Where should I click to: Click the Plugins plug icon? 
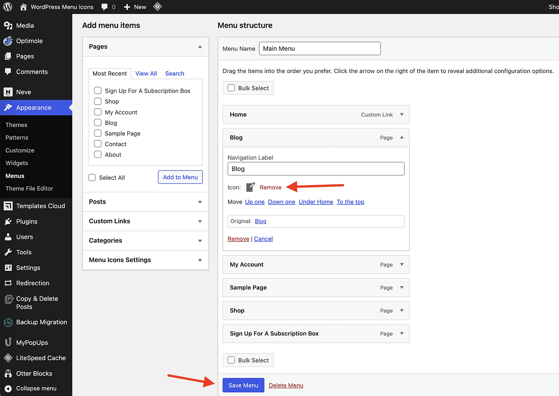8,221
